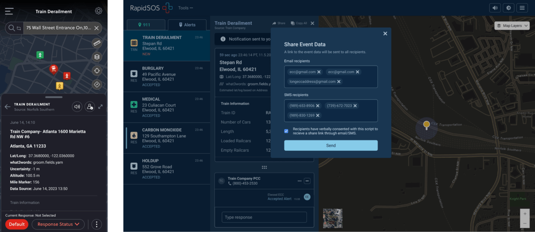Collapse the Train Company PCC card
Screen dimensions: 535x232
click(x=307, y=181)
